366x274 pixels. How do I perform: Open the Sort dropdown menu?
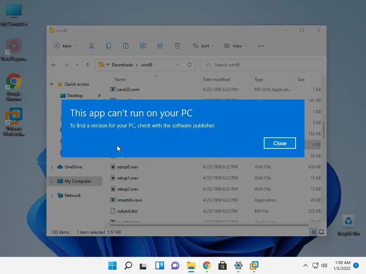[203, 46]
